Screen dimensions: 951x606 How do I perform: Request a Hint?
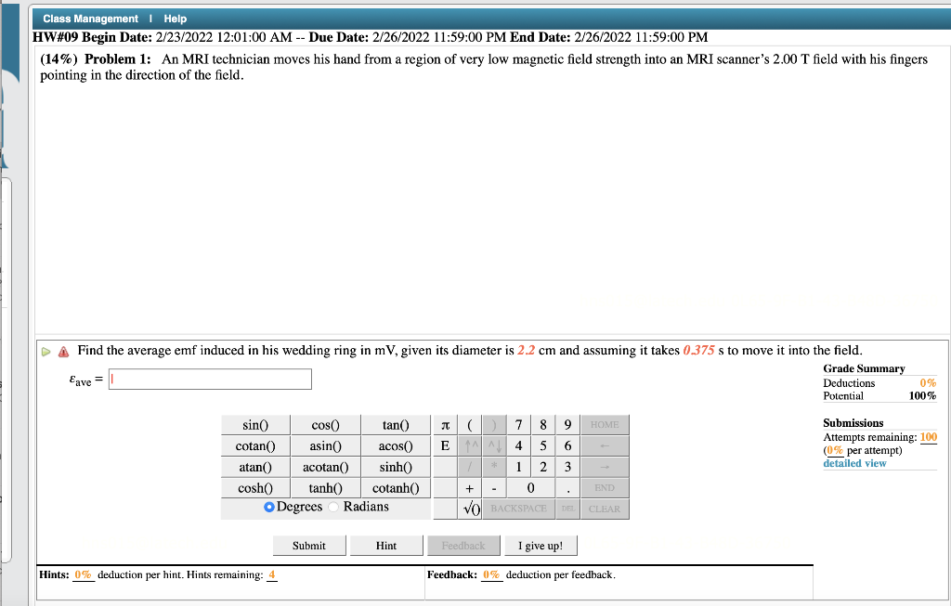386,545
